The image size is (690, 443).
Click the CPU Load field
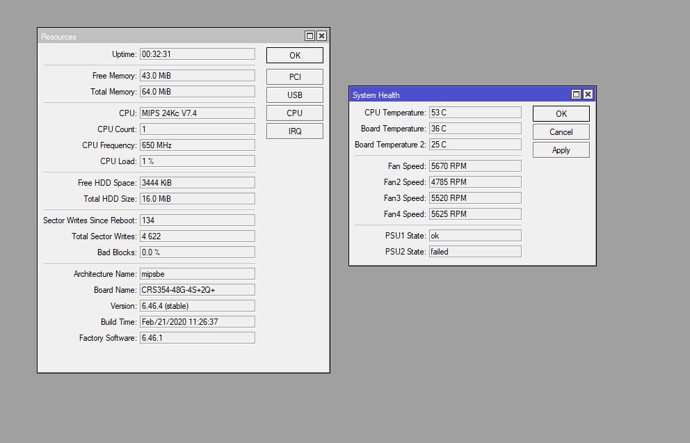[x=197, y=161]
